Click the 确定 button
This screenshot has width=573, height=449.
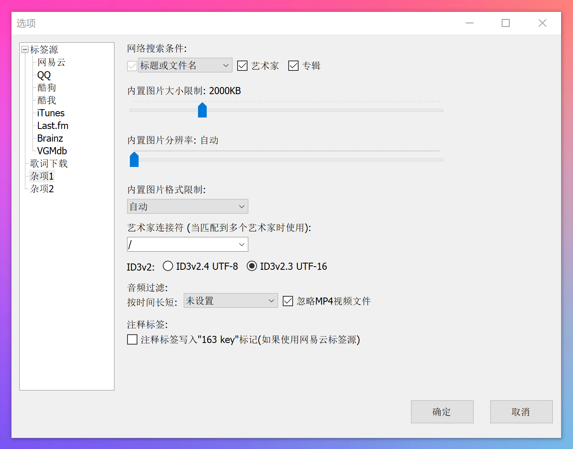(442, 412)
